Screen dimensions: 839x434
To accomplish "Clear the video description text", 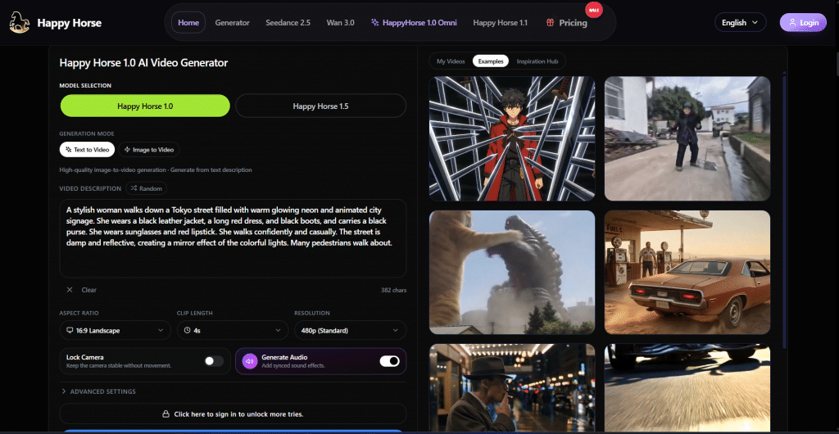I will click(x=82, y=290).
